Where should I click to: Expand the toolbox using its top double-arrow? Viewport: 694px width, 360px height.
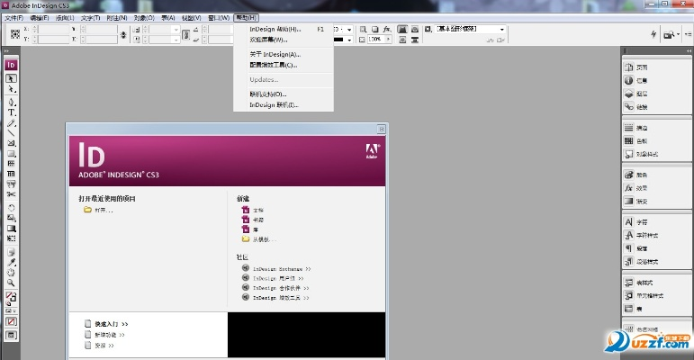7,51
